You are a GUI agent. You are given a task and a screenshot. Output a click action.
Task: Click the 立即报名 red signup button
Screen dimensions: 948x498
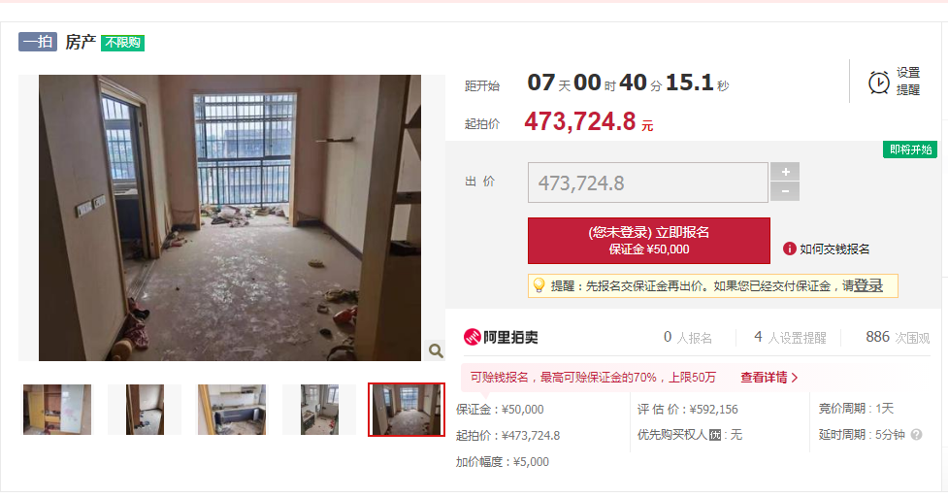[x=649, y=240]
